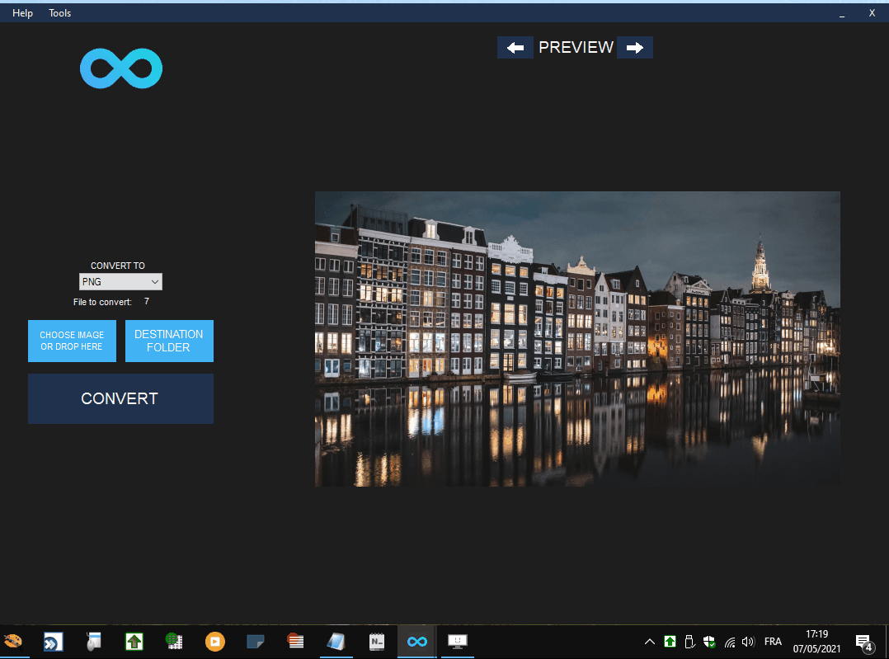889x659 pixels.
Task: Open the Tools menu
Action: (59, 13)
